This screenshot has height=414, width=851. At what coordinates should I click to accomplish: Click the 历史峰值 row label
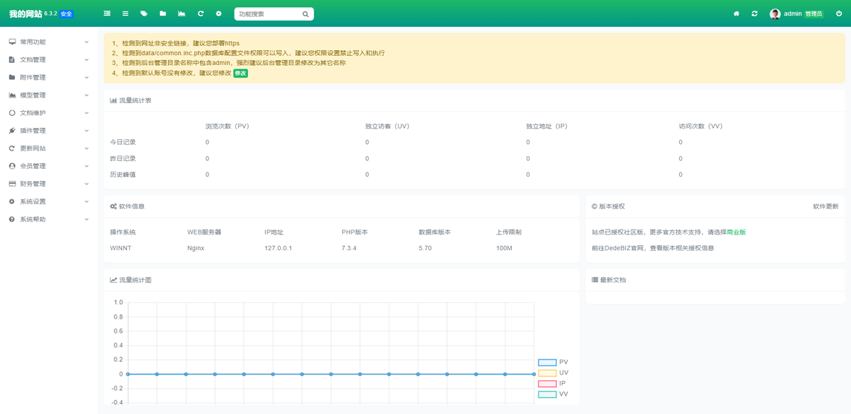(x=123, y=175)
